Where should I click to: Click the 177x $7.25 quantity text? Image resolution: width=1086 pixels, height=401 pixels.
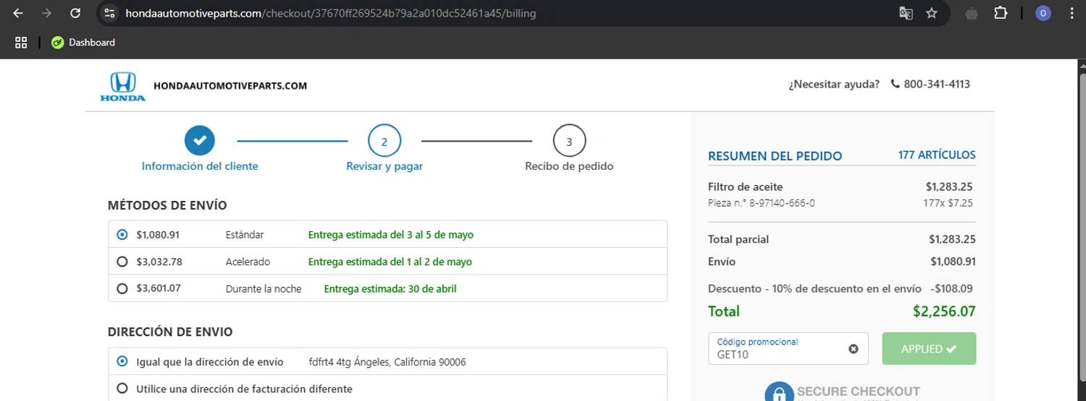click(x=948, y=203)
